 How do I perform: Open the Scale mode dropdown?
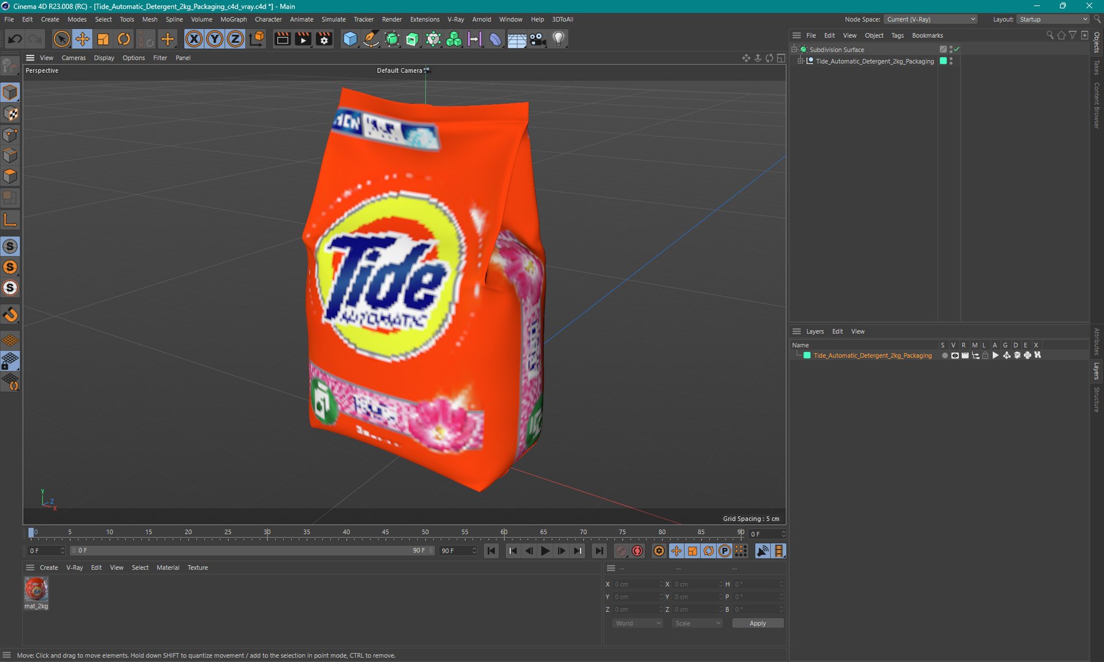coord(697,623)
